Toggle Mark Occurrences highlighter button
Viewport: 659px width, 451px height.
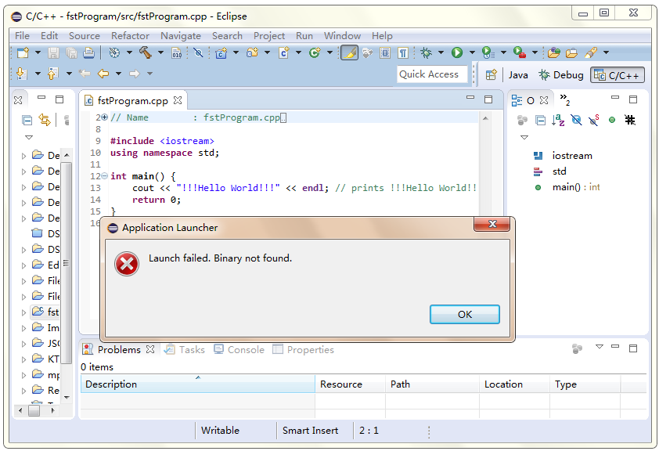pyautogui.click(x=349, y=52)
